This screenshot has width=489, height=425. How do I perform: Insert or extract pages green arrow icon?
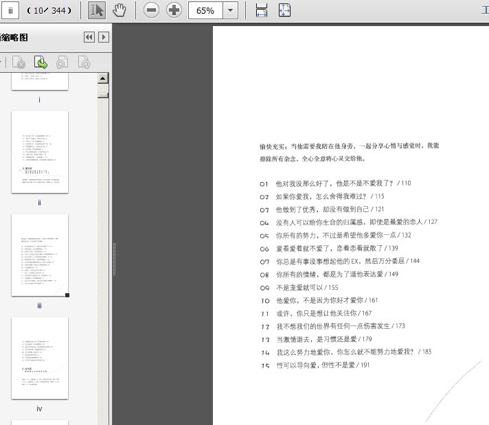coord(41,62)
